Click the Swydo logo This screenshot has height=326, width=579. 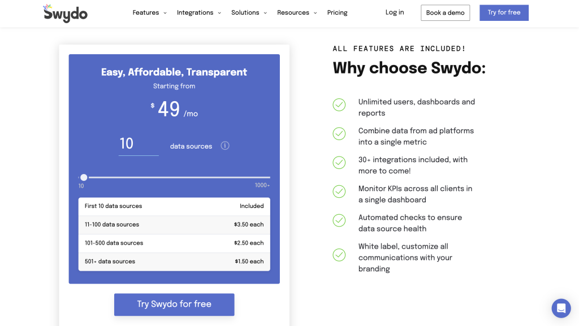pyautogui.click(x=65, y=12)
